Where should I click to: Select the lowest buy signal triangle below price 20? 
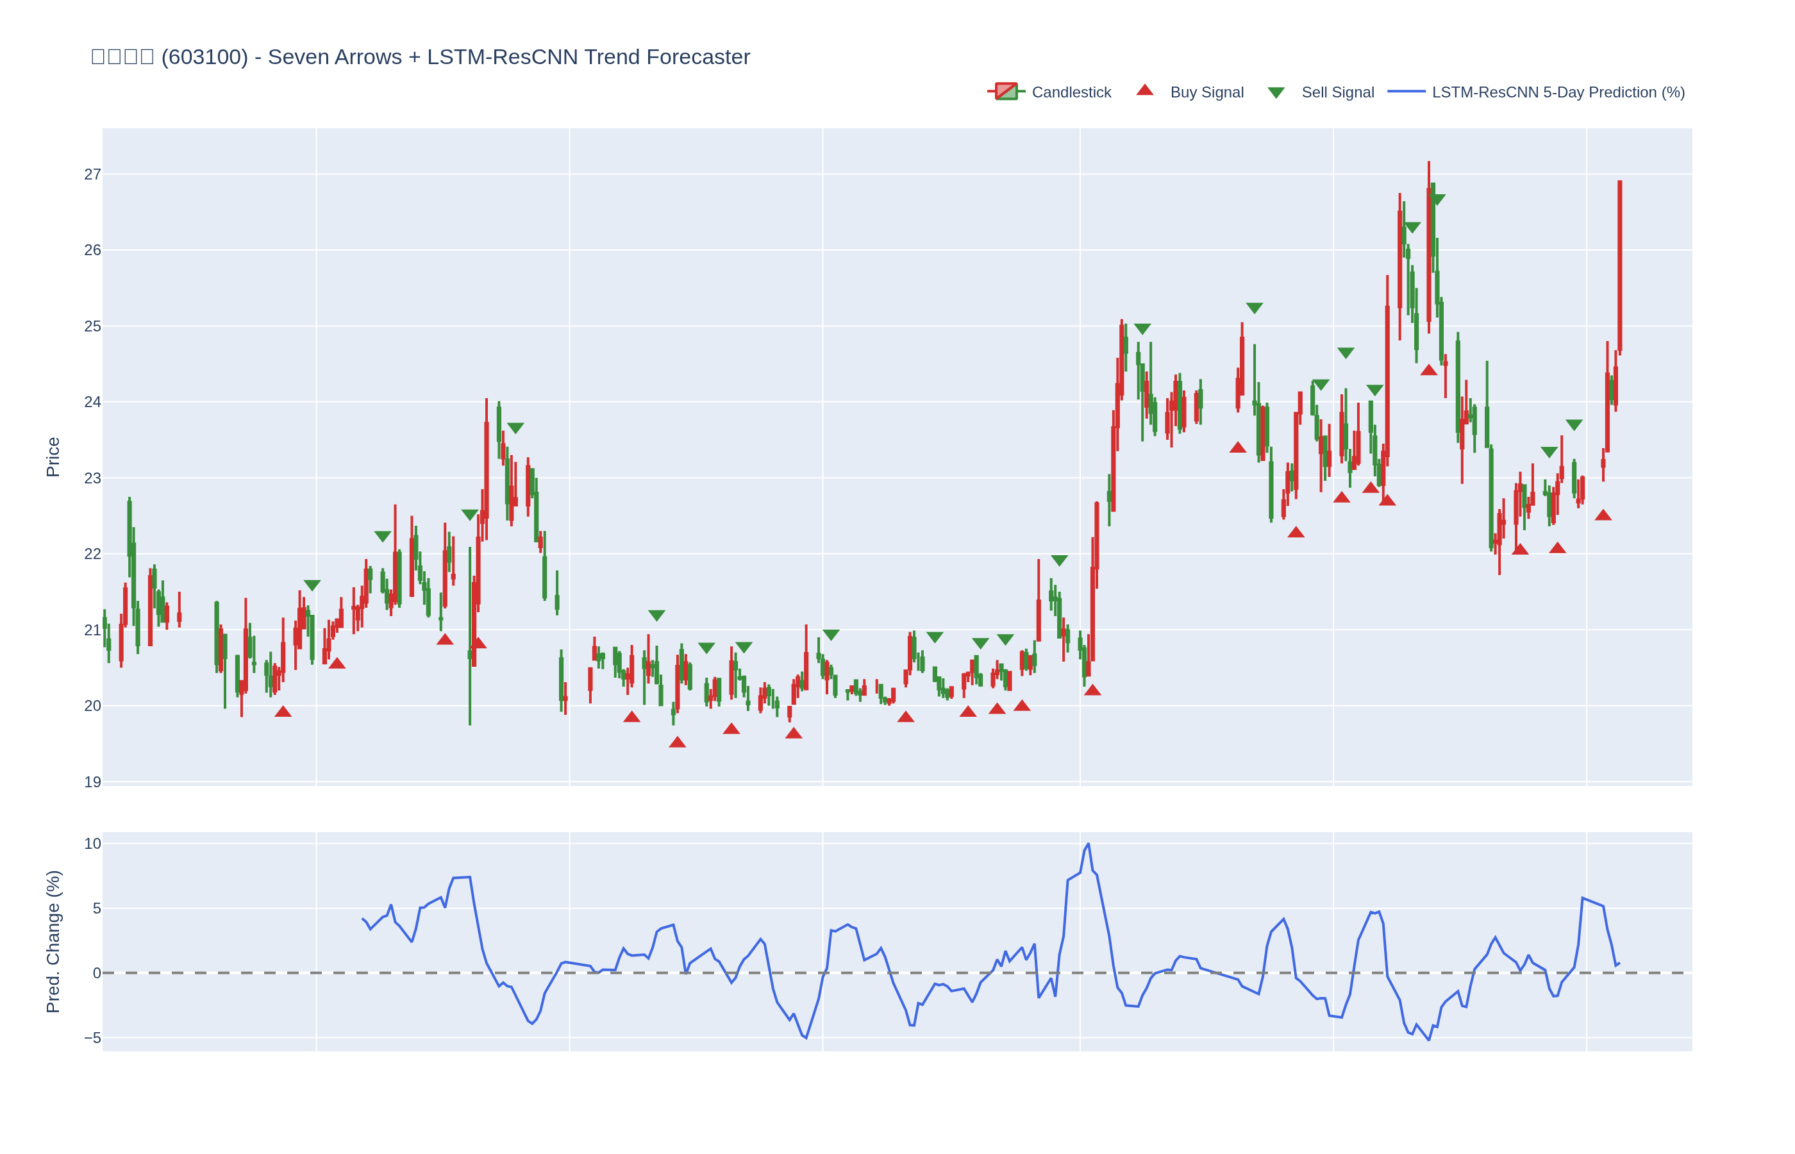[677, 742]
